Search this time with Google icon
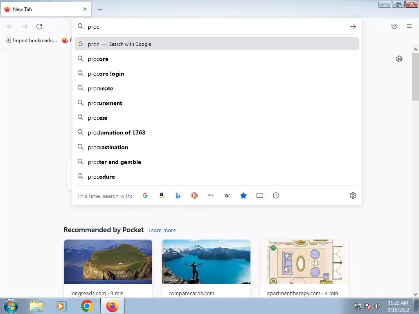 coord(145,195)
